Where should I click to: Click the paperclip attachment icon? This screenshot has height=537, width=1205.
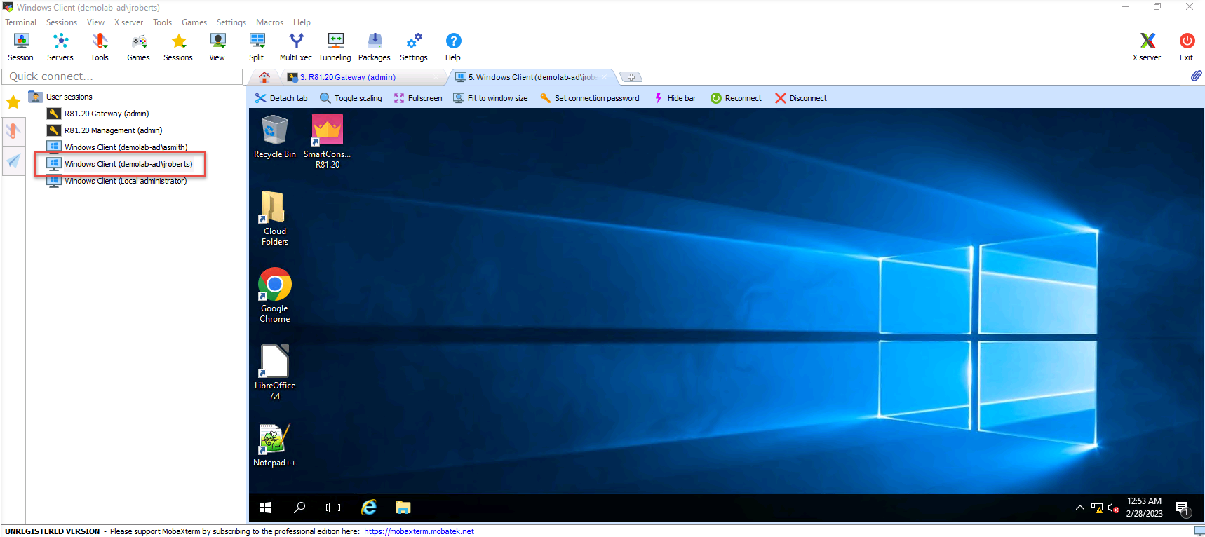click(1196, 76)
